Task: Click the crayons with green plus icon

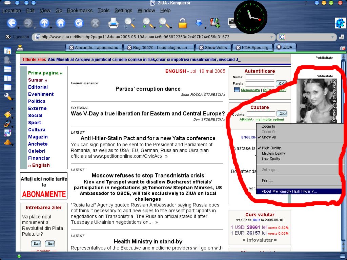Action: pyautogui.click(x=215, y=23)
